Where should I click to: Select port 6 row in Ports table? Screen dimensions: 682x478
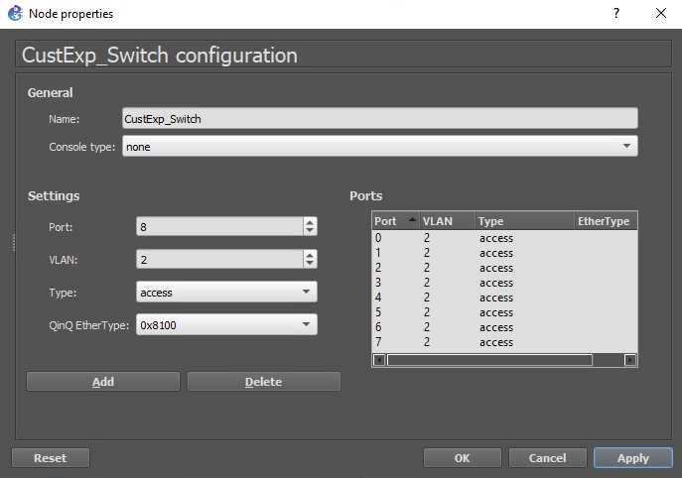tap(504, 327)
